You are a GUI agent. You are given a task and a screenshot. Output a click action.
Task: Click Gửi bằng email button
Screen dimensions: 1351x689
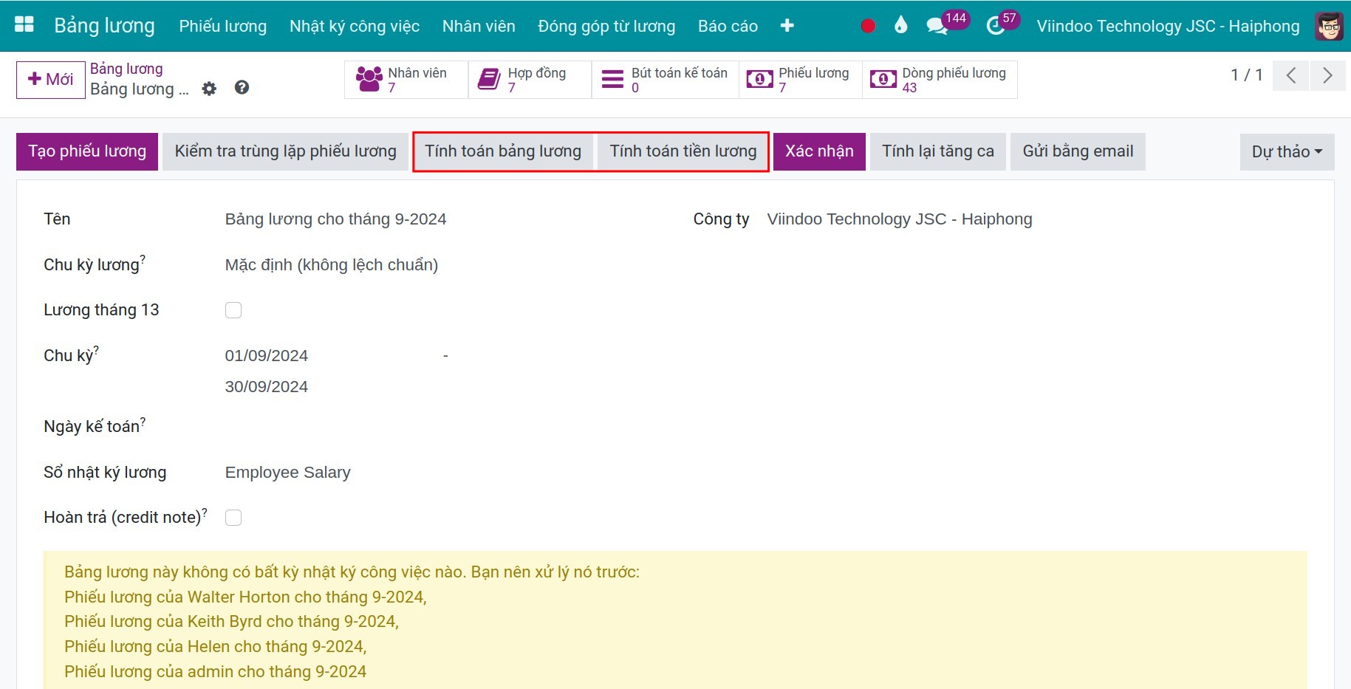[1078, 151]
